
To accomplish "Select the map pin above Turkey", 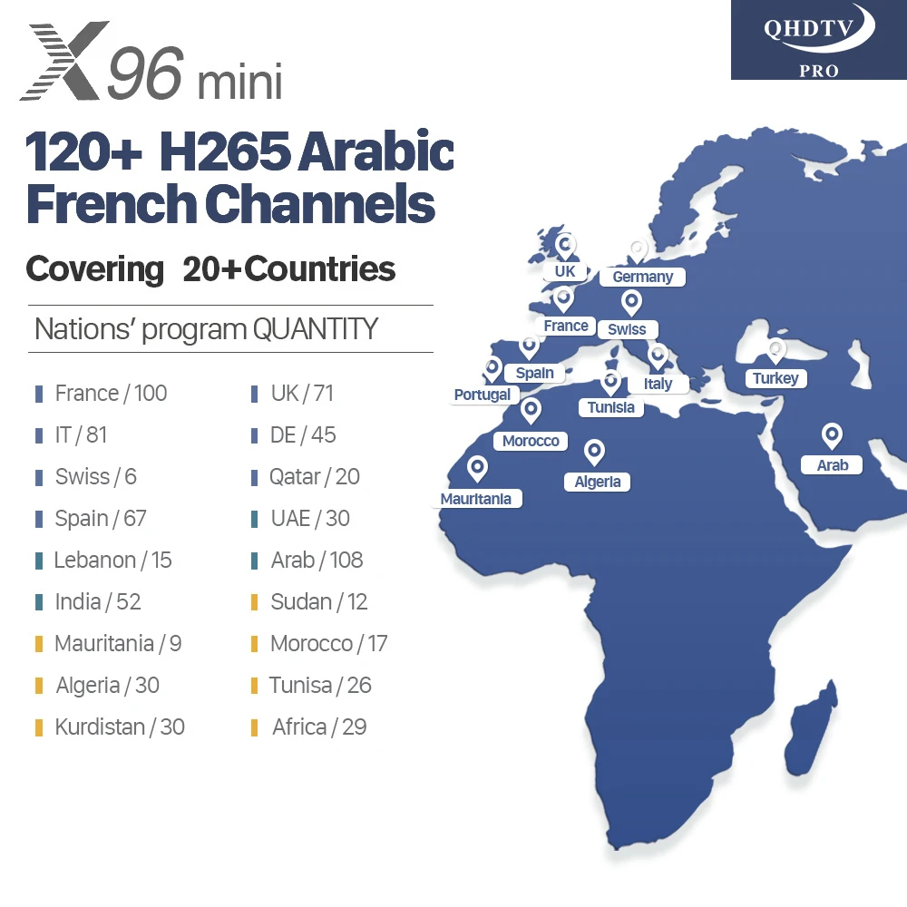I will [775, 352].
